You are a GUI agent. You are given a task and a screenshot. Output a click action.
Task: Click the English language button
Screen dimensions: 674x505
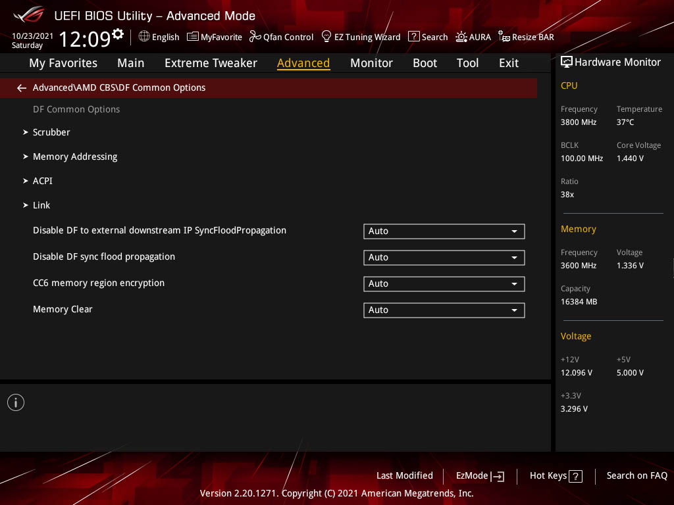tap(165, 37)
